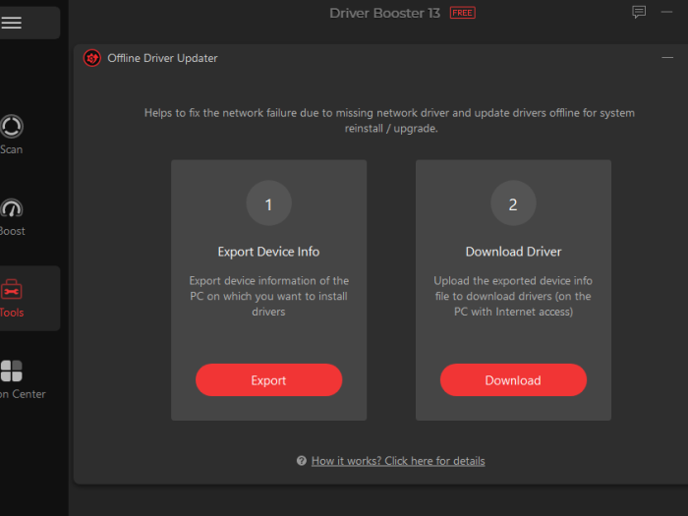Click the question mark help icon
The image size is (688, 516).
302,461
